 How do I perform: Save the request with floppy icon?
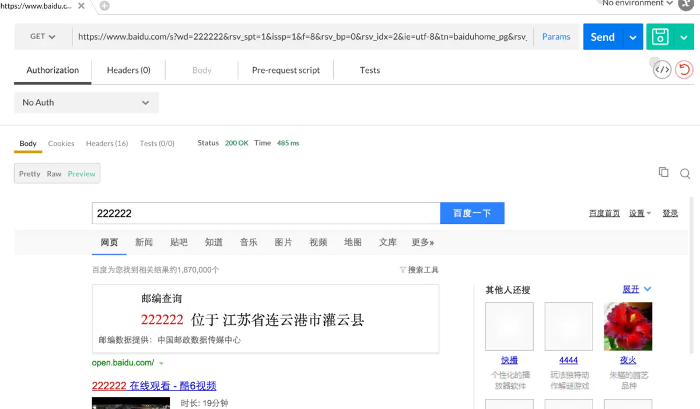tap(660, 37)
